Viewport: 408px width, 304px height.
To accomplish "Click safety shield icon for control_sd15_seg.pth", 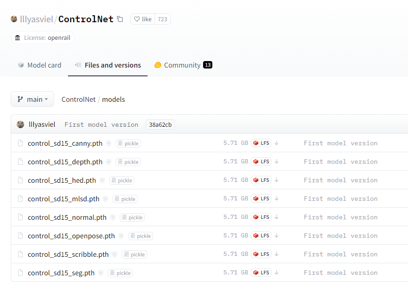I will tap(101, 273).
